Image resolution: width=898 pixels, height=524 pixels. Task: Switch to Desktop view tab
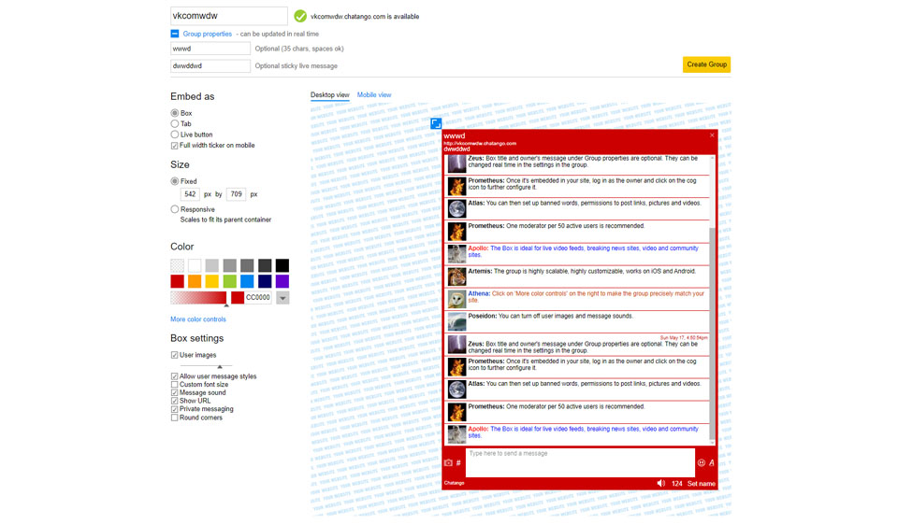[x=329, y=95]
